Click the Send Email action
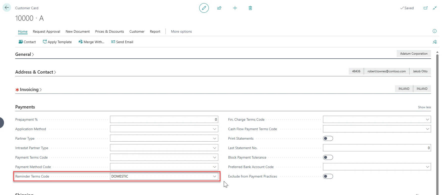The image size is (444, 195). tap(122, 42)
